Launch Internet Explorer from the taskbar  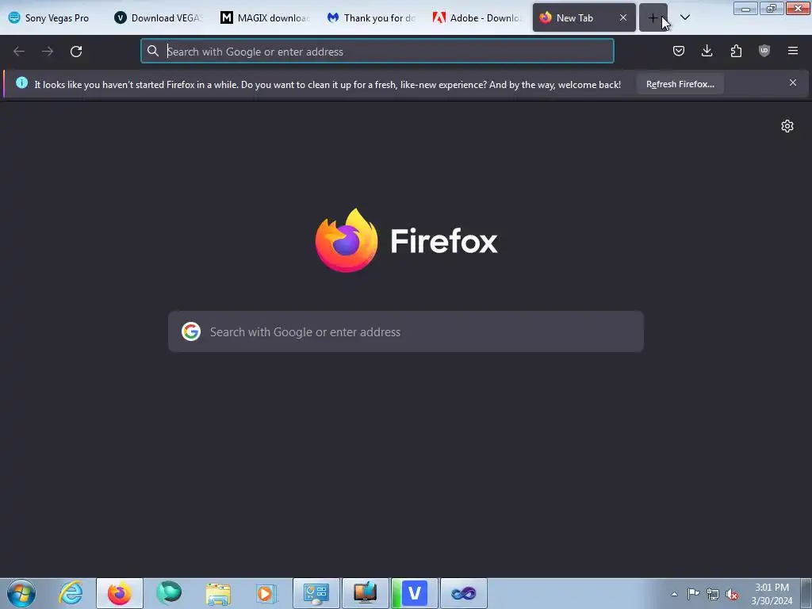[x=71, y=593]
